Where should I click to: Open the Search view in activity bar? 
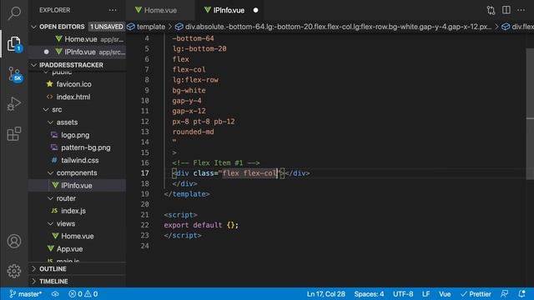coord(14,12)
